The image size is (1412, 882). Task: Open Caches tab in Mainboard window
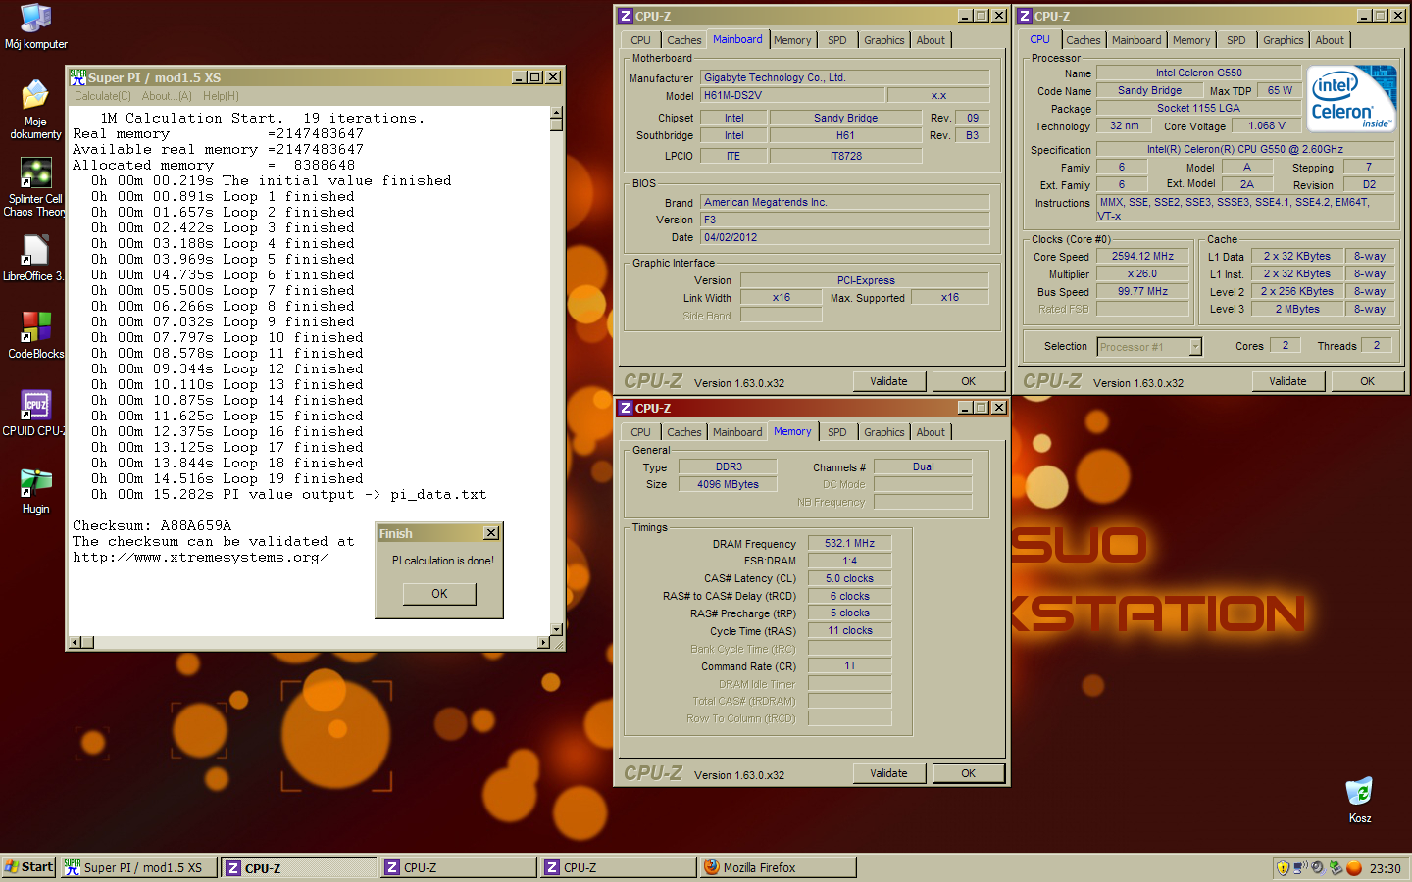tap(683, 40)
